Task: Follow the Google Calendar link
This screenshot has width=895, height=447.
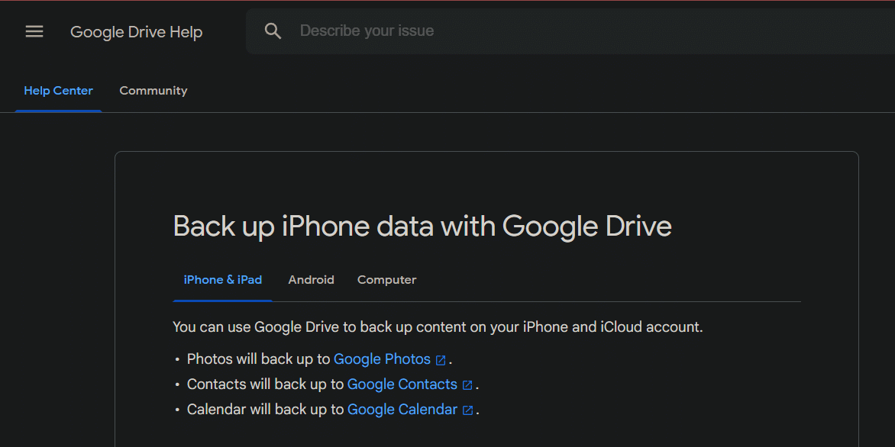Action: coord(402,410)
